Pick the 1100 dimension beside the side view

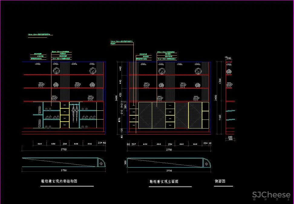coord(220,117)
